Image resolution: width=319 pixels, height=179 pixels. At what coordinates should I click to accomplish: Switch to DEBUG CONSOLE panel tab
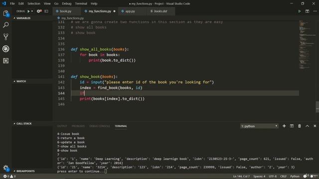100,126
